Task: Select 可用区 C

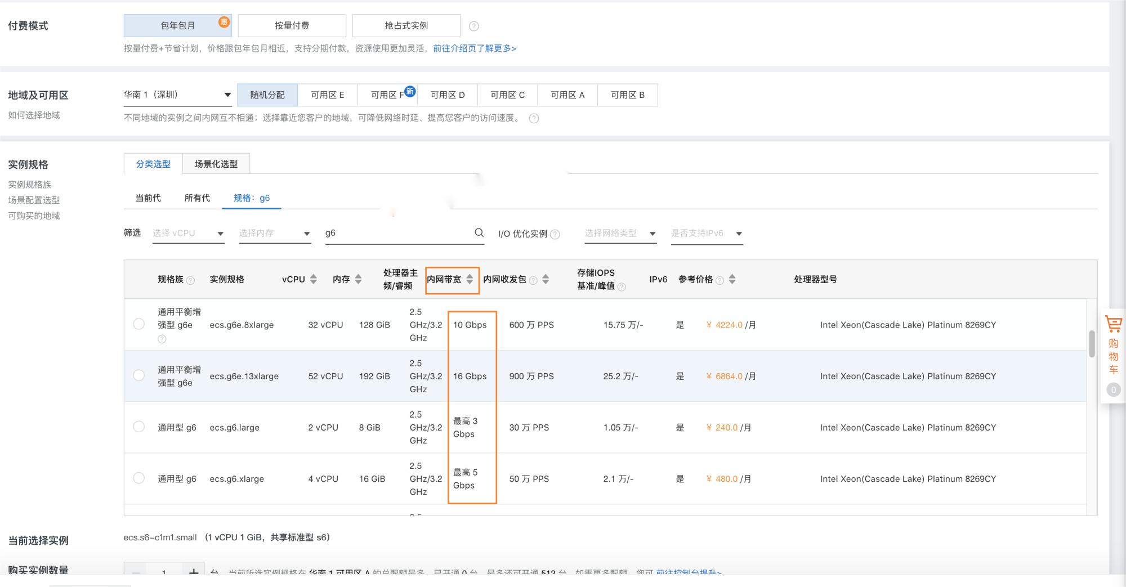Action: point(507,95)
